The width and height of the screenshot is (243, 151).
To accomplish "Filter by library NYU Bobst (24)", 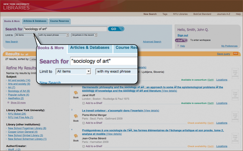I will tap(17, 114).
